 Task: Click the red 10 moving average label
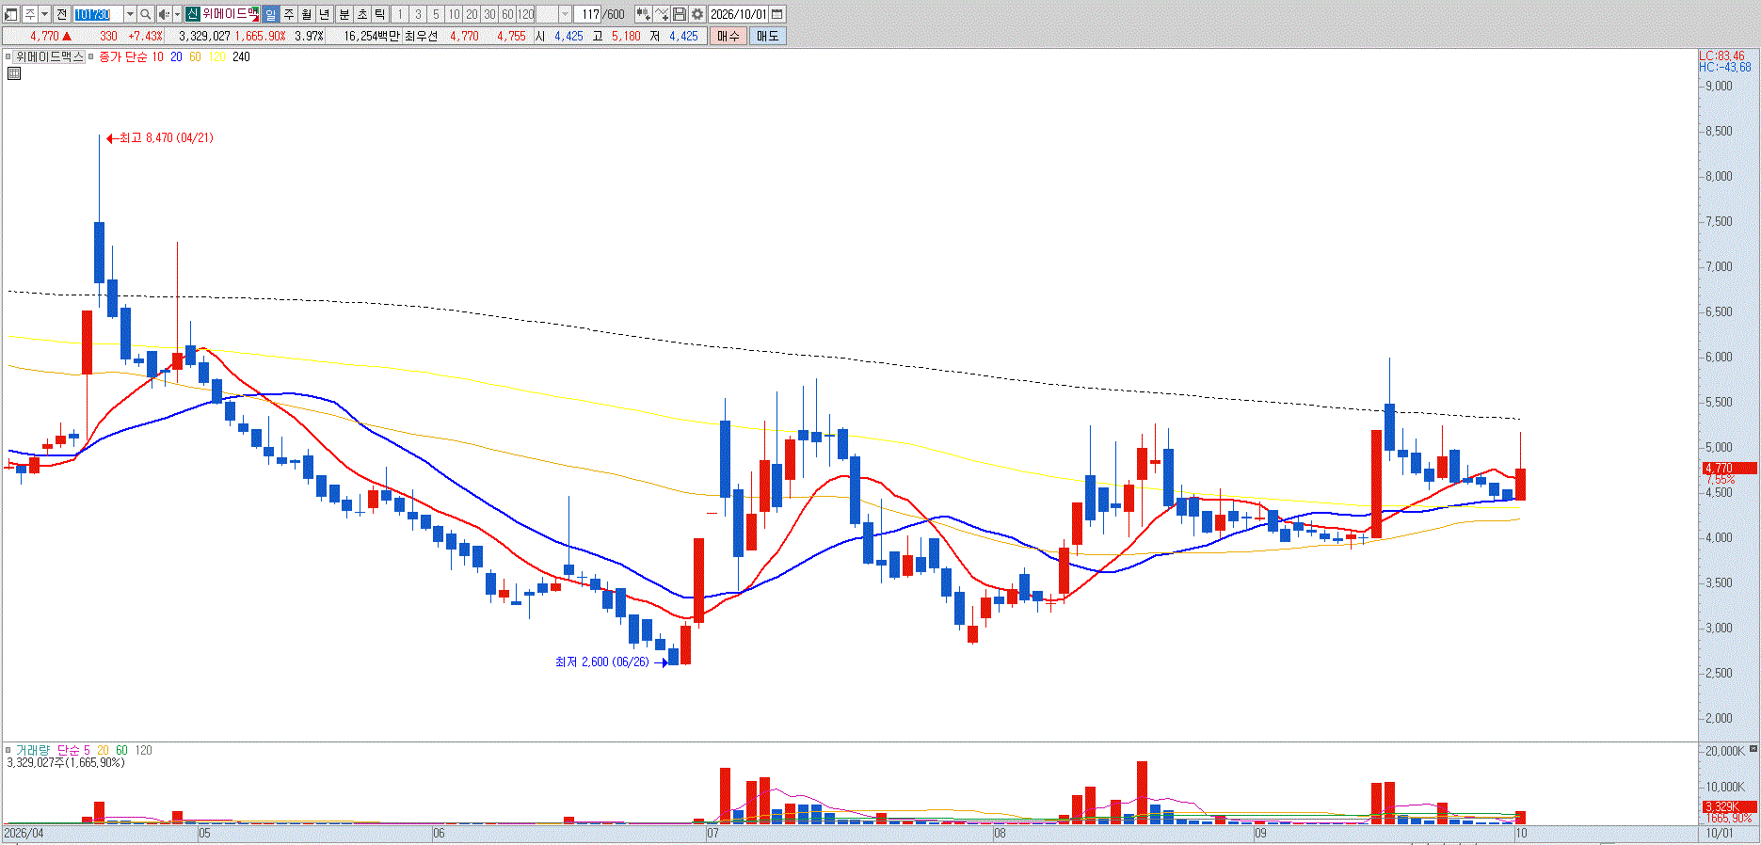157,57
